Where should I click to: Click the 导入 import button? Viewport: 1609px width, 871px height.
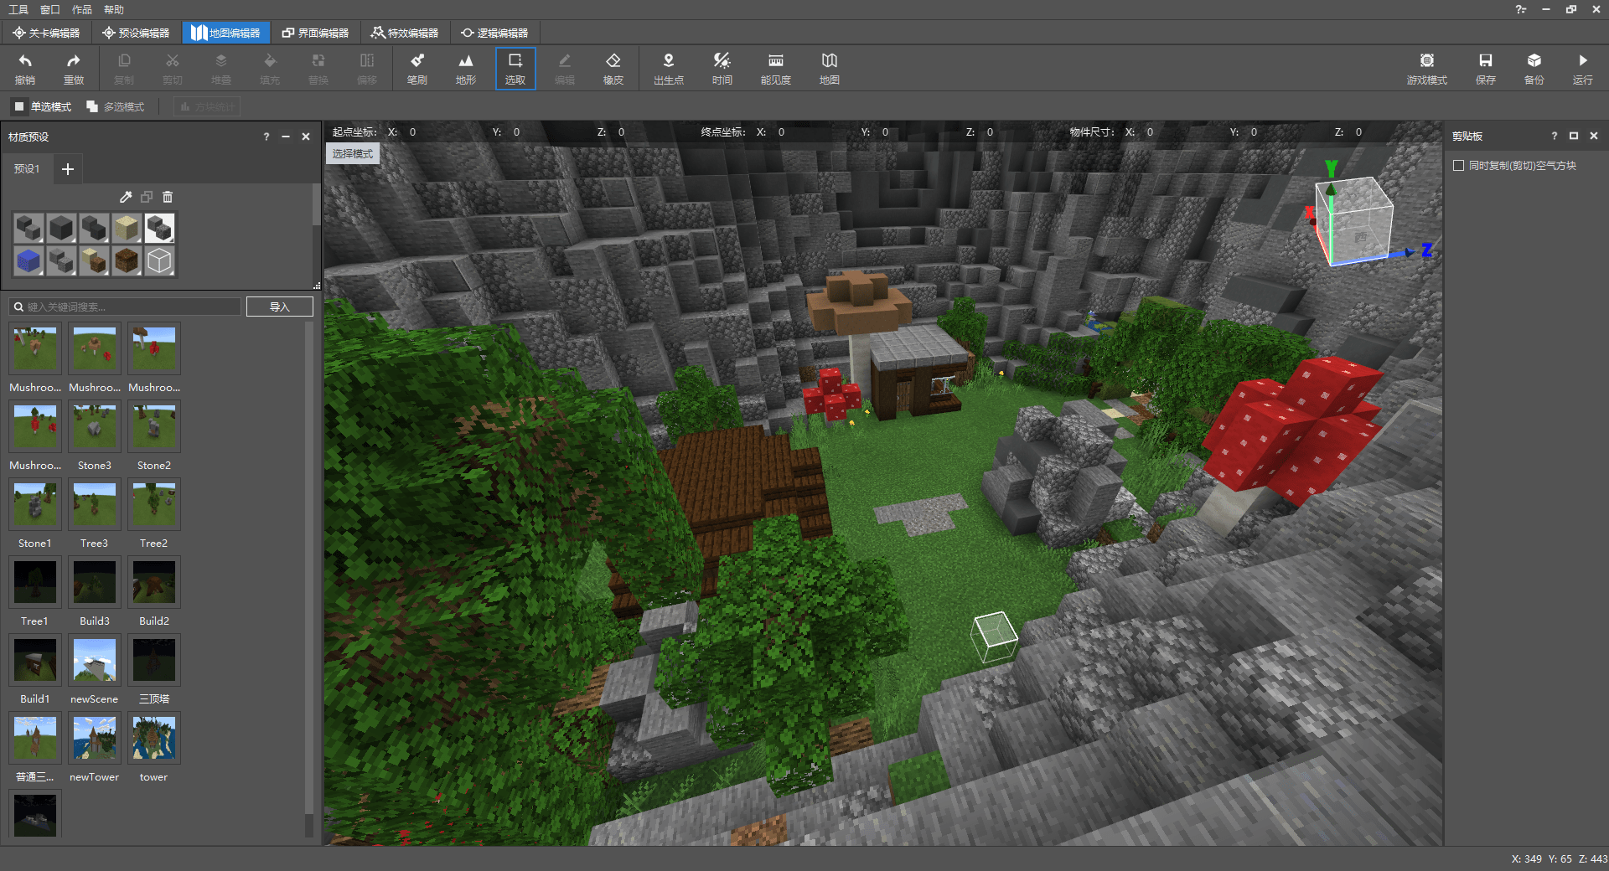point(280,307)
